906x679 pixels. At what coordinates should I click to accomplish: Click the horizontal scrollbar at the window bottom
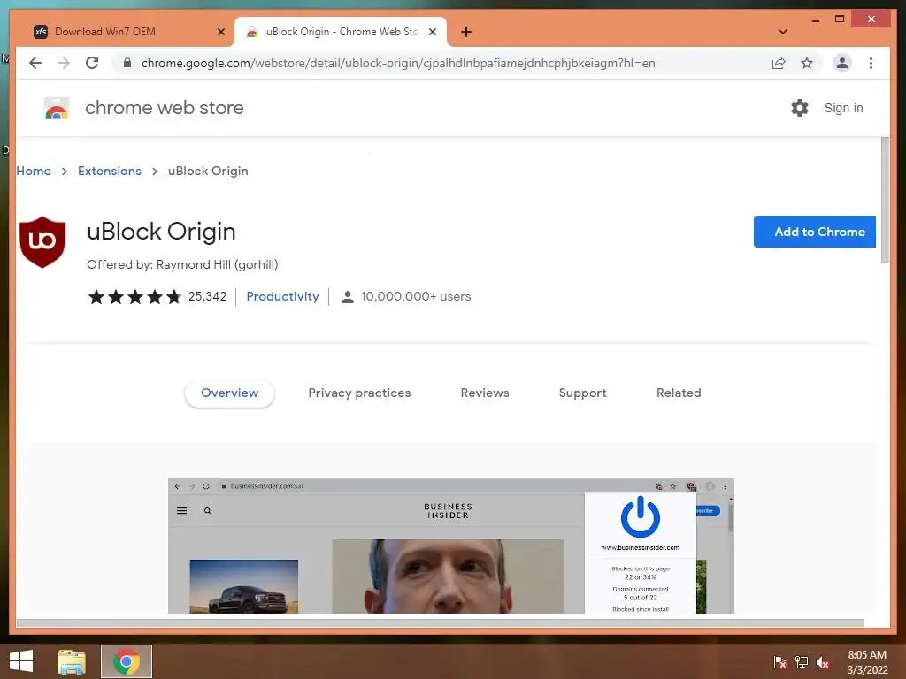pyautogui.click(x=441, y=623)
